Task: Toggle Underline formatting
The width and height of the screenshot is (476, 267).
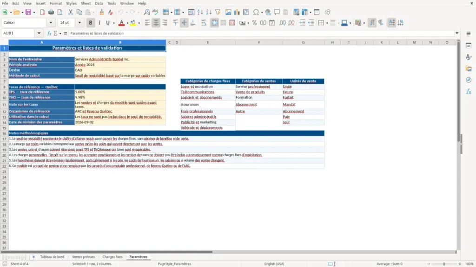Action: pyautogui.click(x=108, y=23)
